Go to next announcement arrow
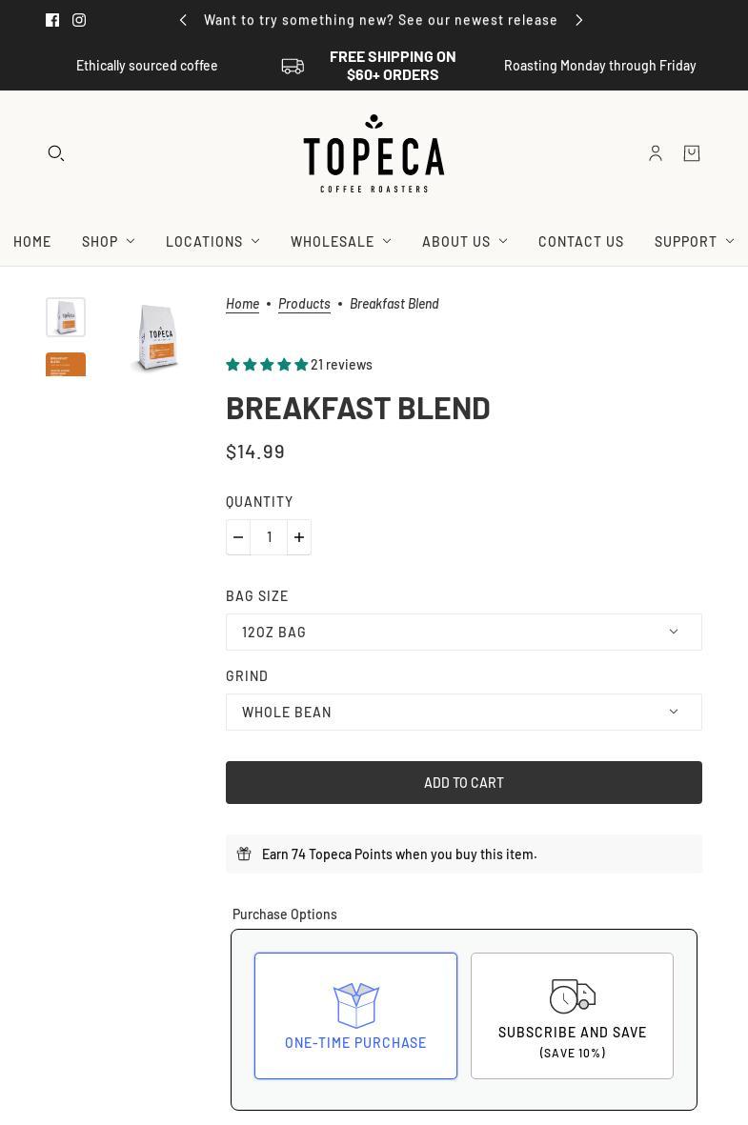 click(x=579, y=20)
